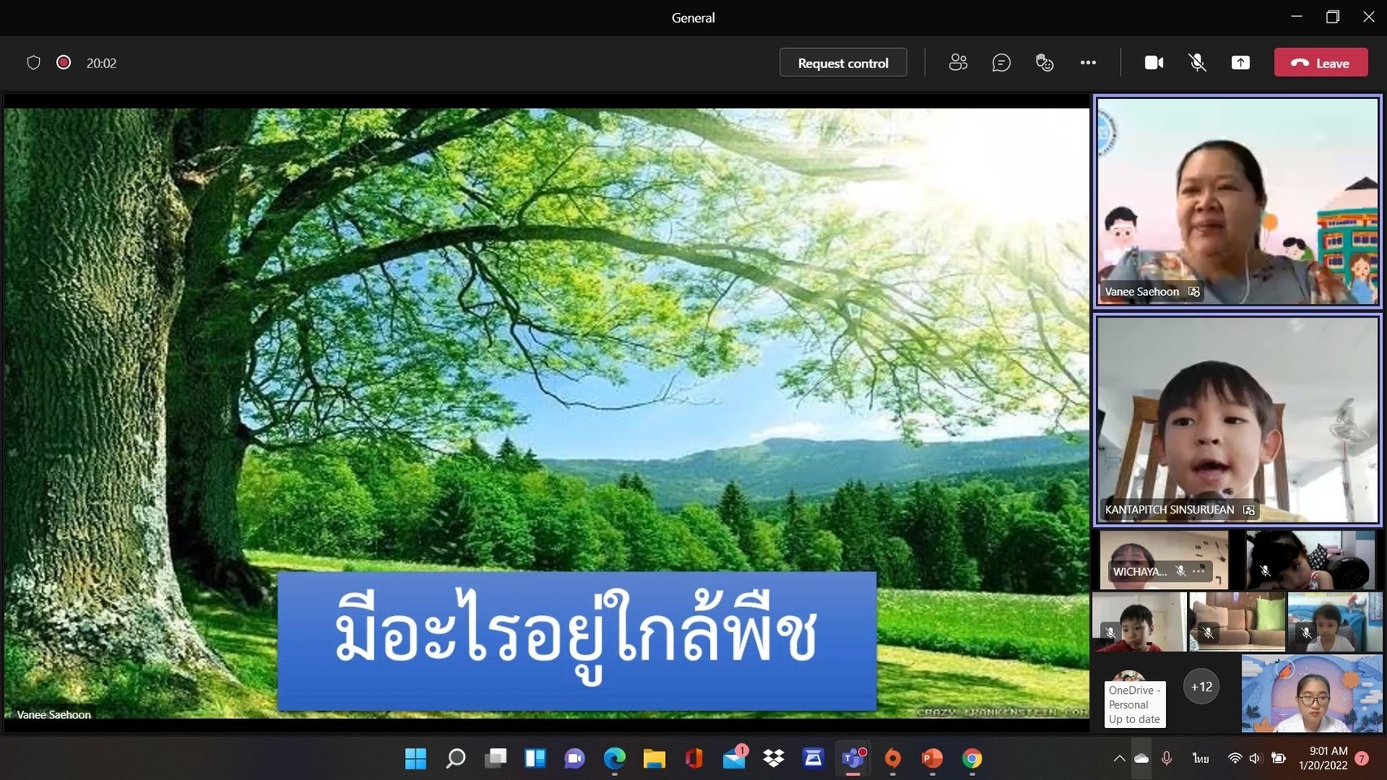
Task: Open the Windows Start menu
Action: click(415, 758)
